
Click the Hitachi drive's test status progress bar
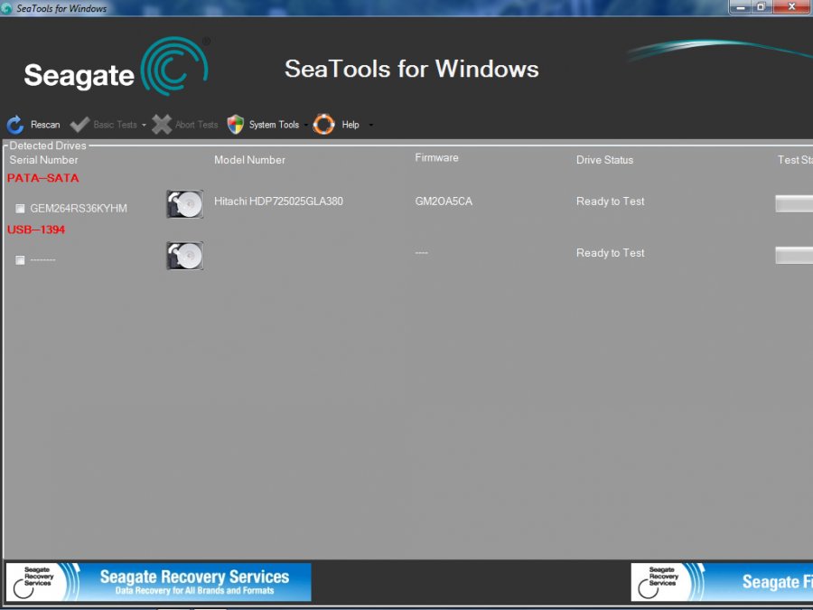[x=794, y=204]
